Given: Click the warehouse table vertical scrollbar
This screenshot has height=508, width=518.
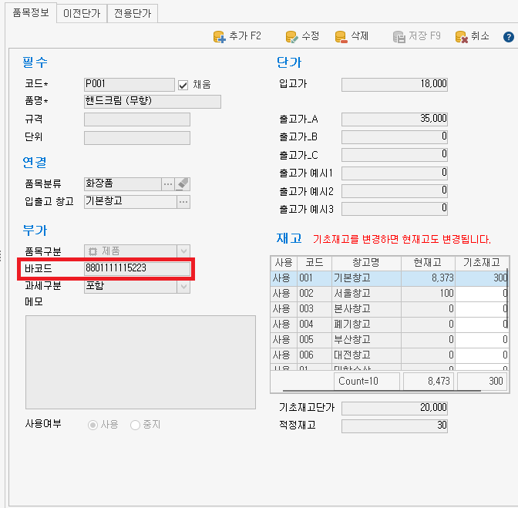Looking at the screenshot, I should point(506,308).
